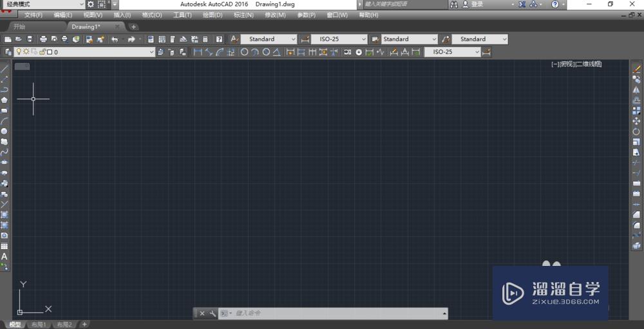Screen dimensions: 644x329
Task: Select the Offset modify tool
Action: (x=637, y=100)
